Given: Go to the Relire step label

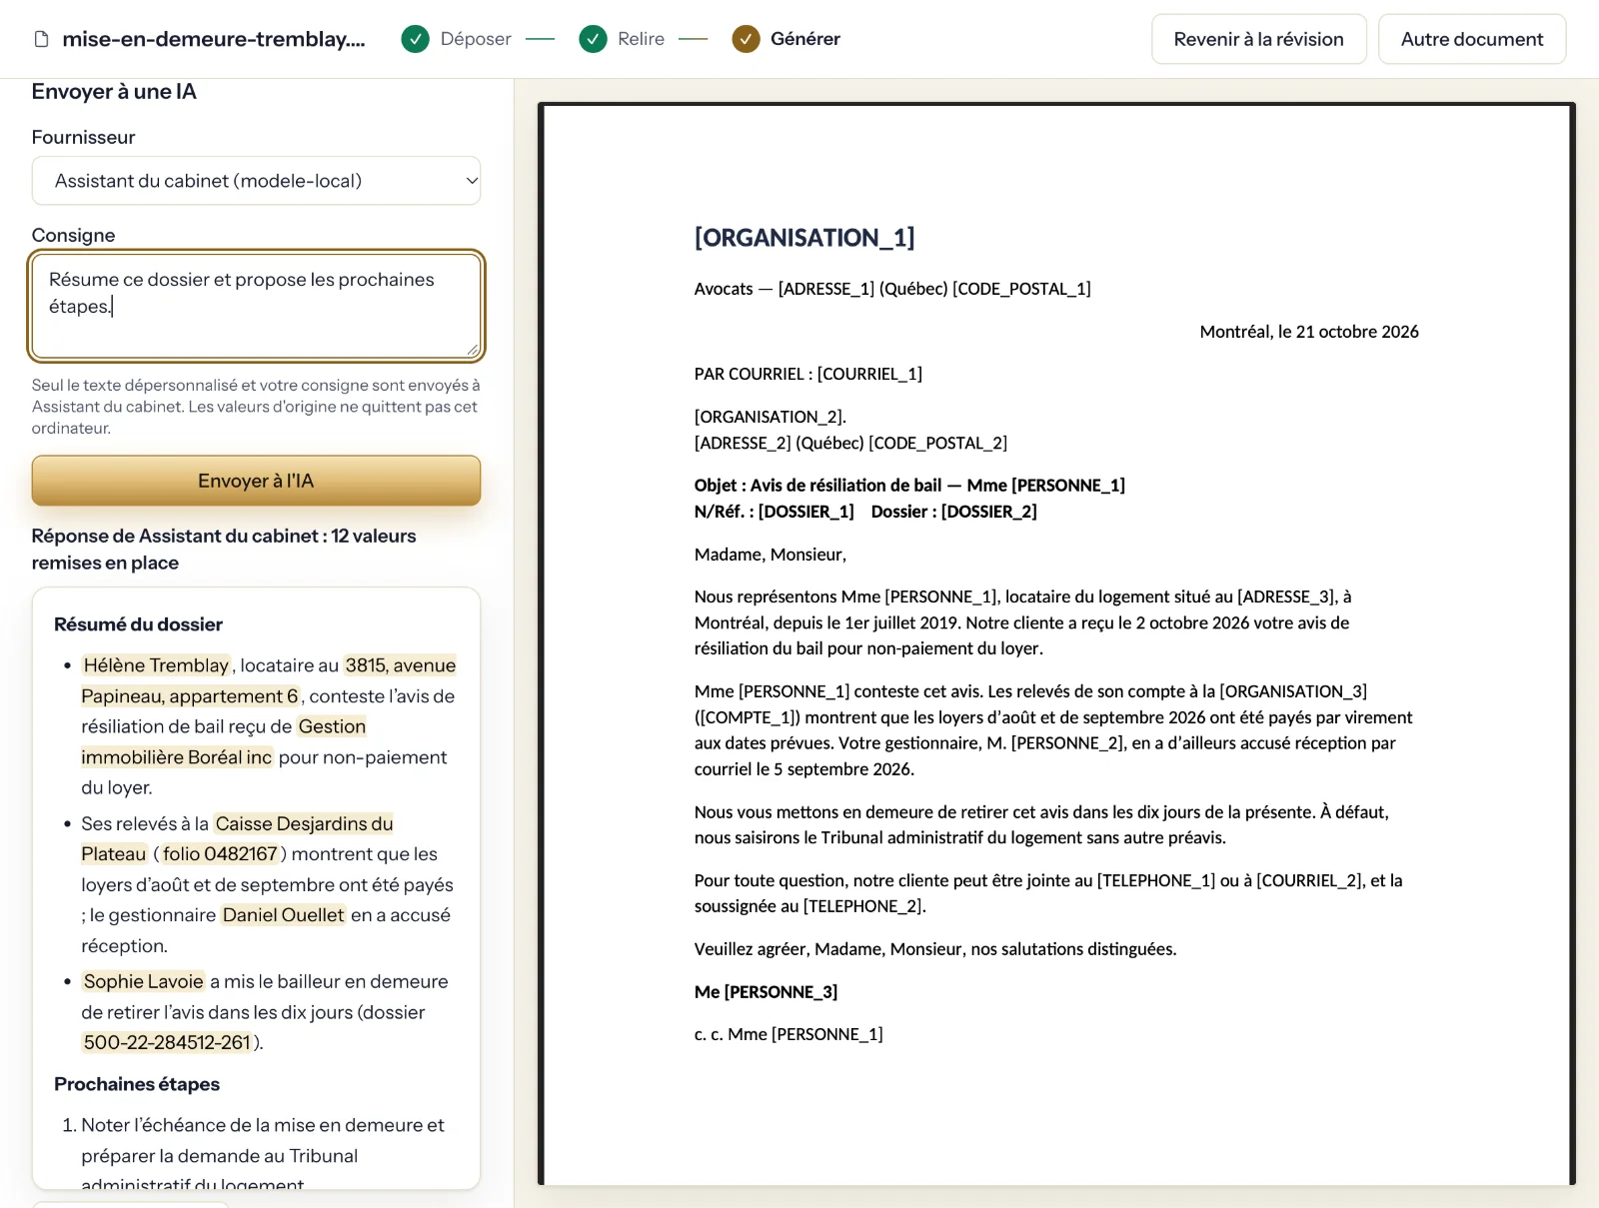Looking at the screenshot, I should click(x=641, y=39).
